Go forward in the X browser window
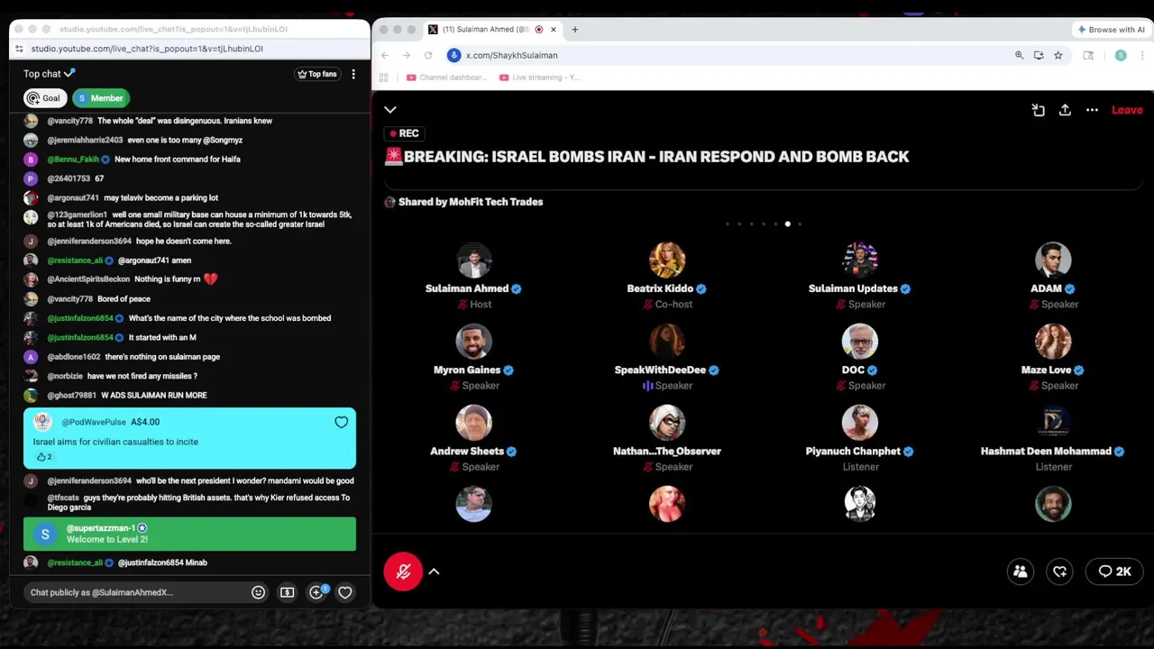This screenshot has height=649, width=1154. coord(407,55)
